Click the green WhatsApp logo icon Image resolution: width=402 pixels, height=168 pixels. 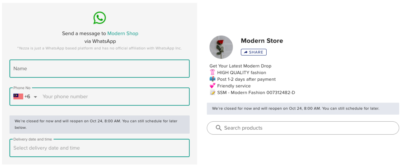pos(99,18)
